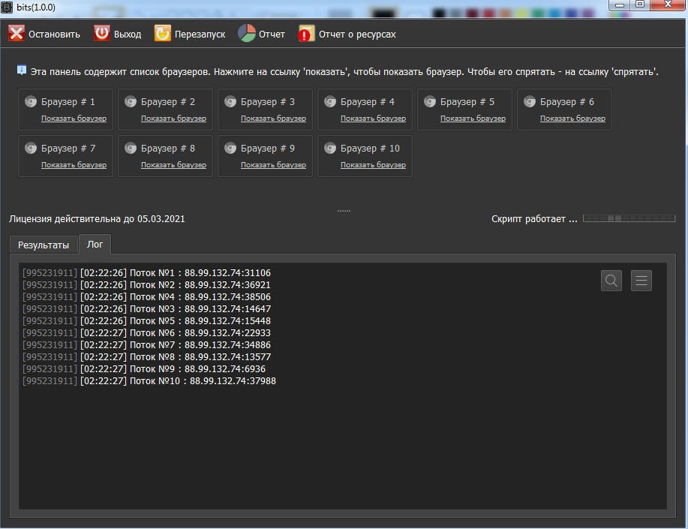Select the Лог tab
The width and height of the screenshot is (688, 529).
95,244
